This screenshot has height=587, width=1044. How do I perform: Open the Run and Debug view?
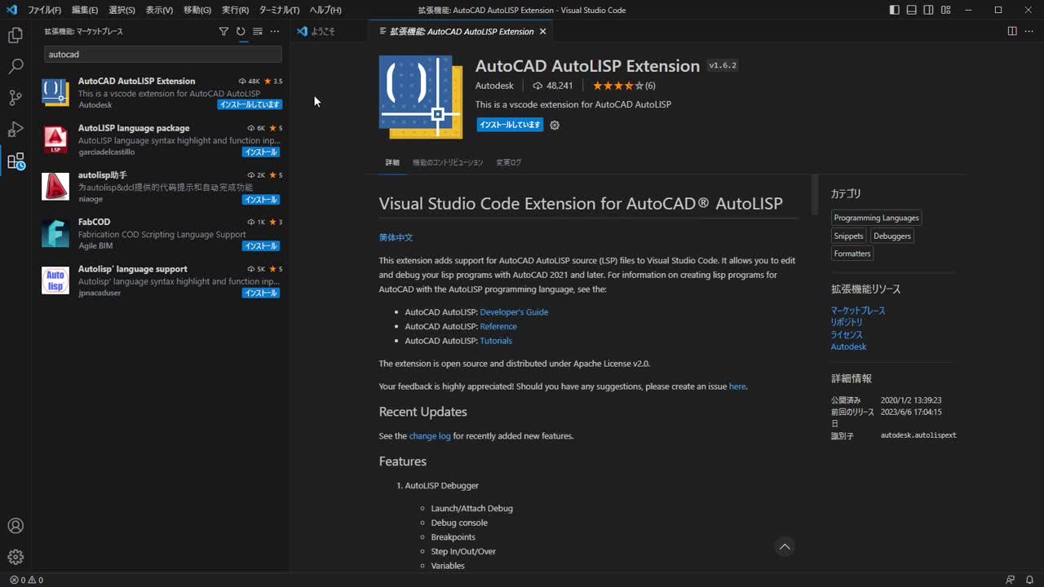click(x=15, y=130)
